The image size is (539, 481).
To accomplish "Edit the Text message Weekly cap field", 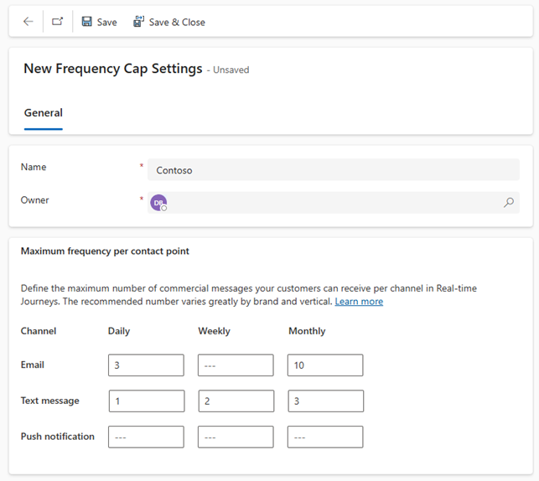I will (x=236, y=401).
